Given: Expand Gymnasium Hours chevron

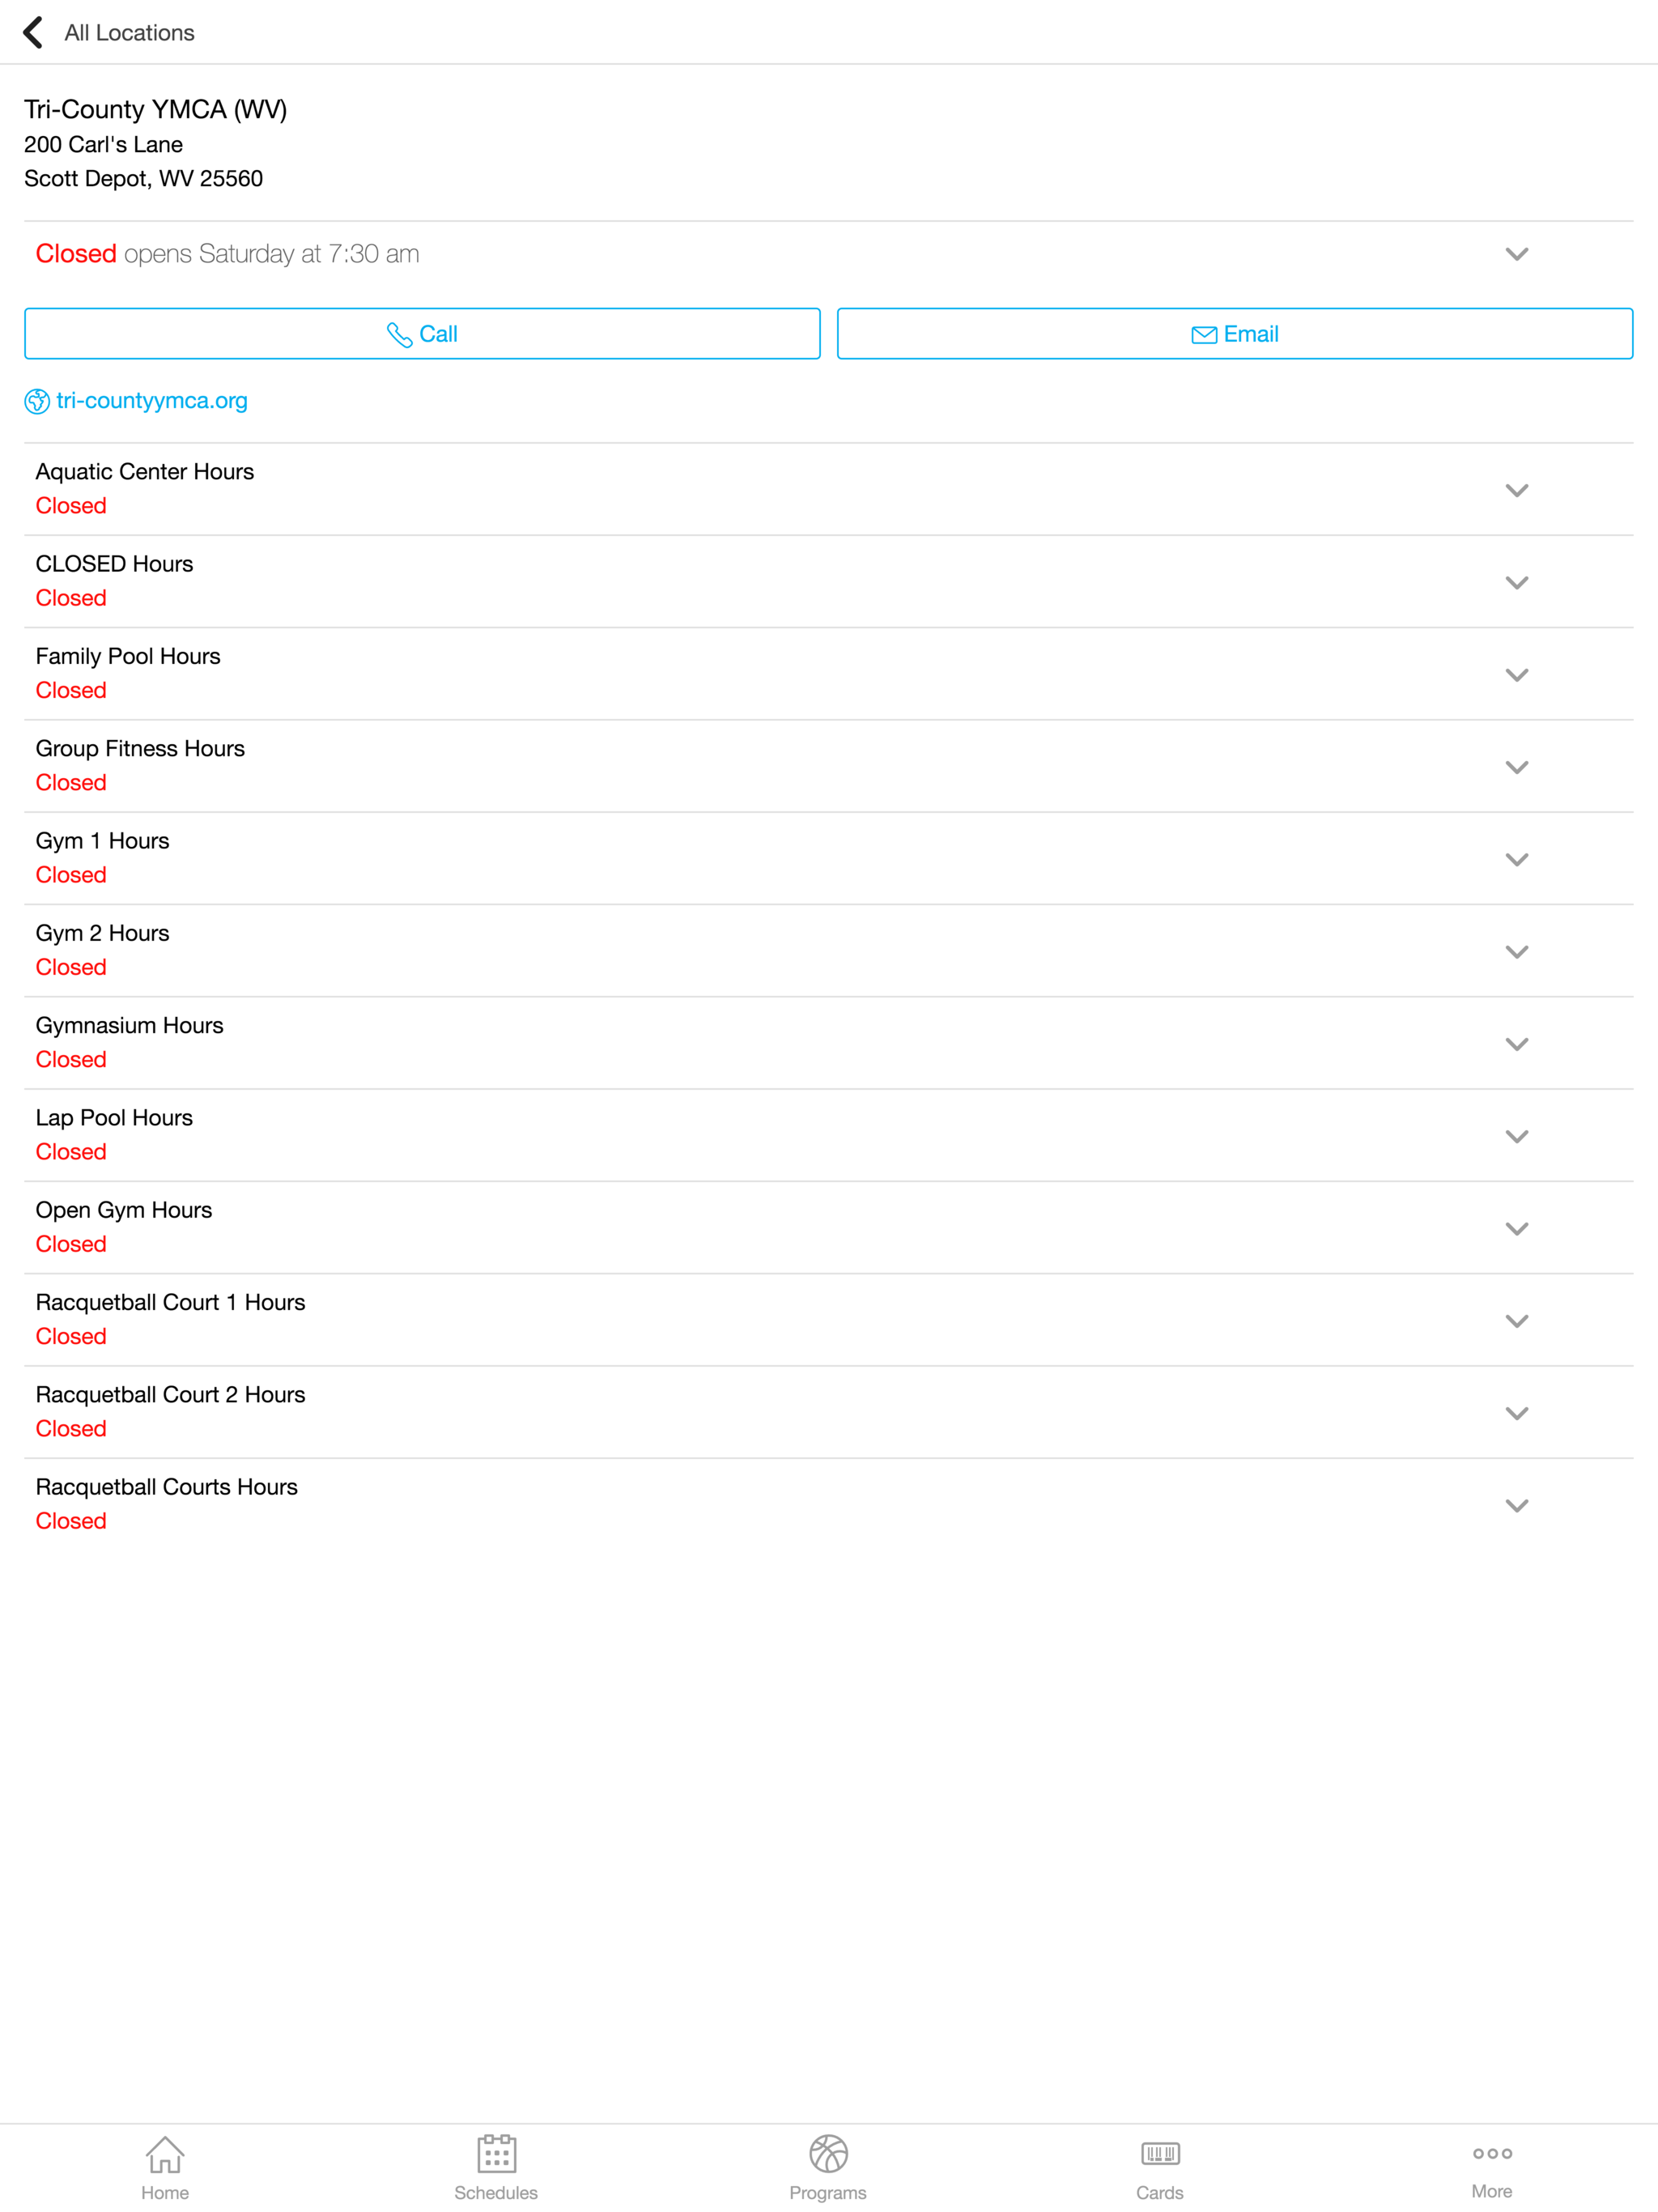Looking at the screenshot, I should (1516, 1044).
